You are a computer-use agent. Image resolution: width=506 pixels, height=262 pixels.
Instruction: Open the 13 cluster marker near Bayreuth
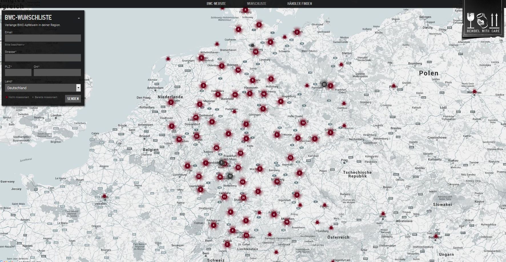pyautogui.click(x=290, y=157)
